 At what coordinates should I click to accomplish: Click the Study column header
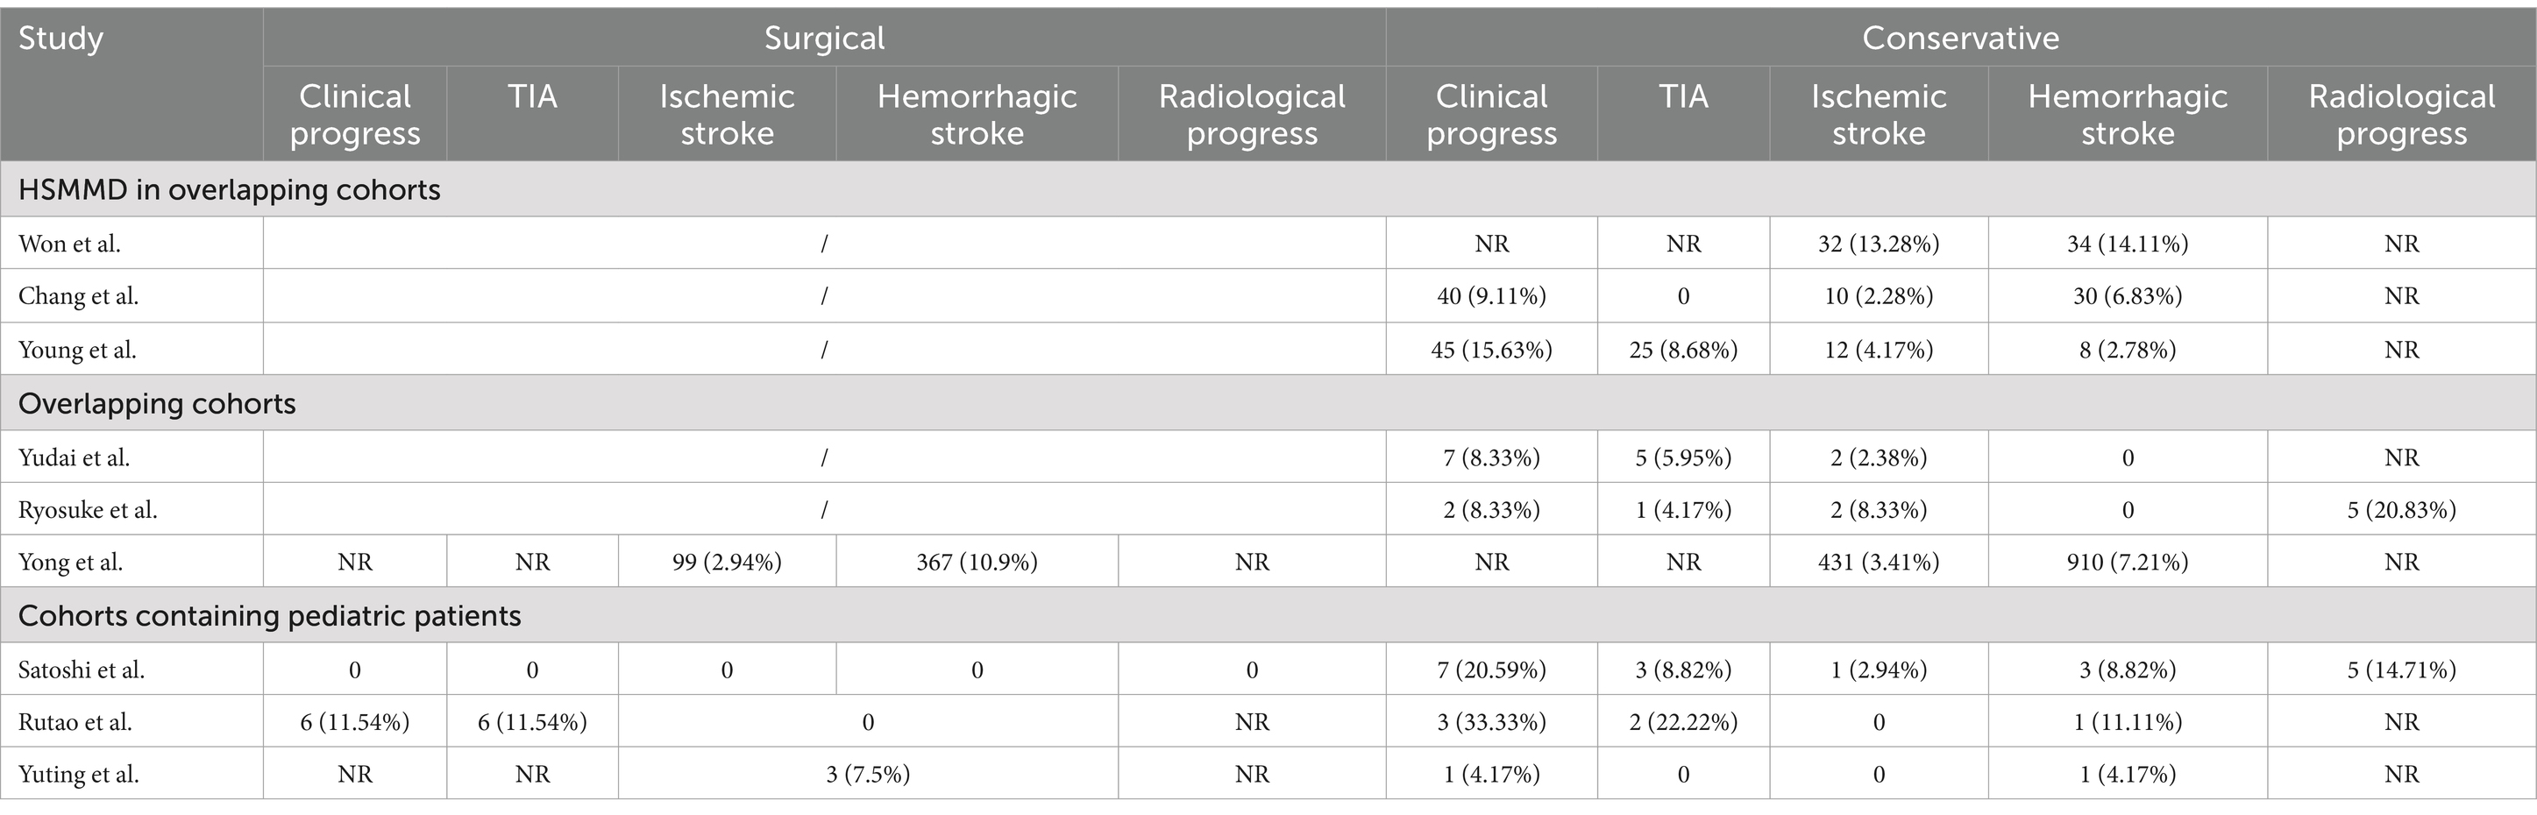60,39
